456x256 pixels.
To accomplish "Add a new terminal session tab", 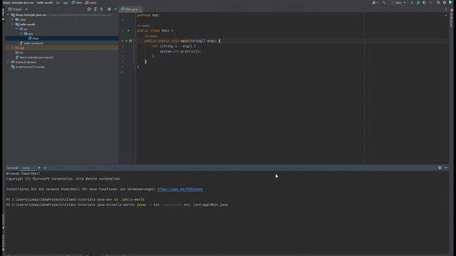I will pos(39,168).
